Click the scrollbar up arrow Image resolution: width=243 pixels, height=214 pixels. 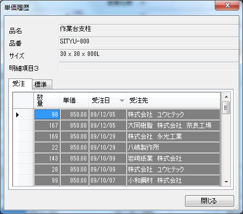(x=226, y=97)
